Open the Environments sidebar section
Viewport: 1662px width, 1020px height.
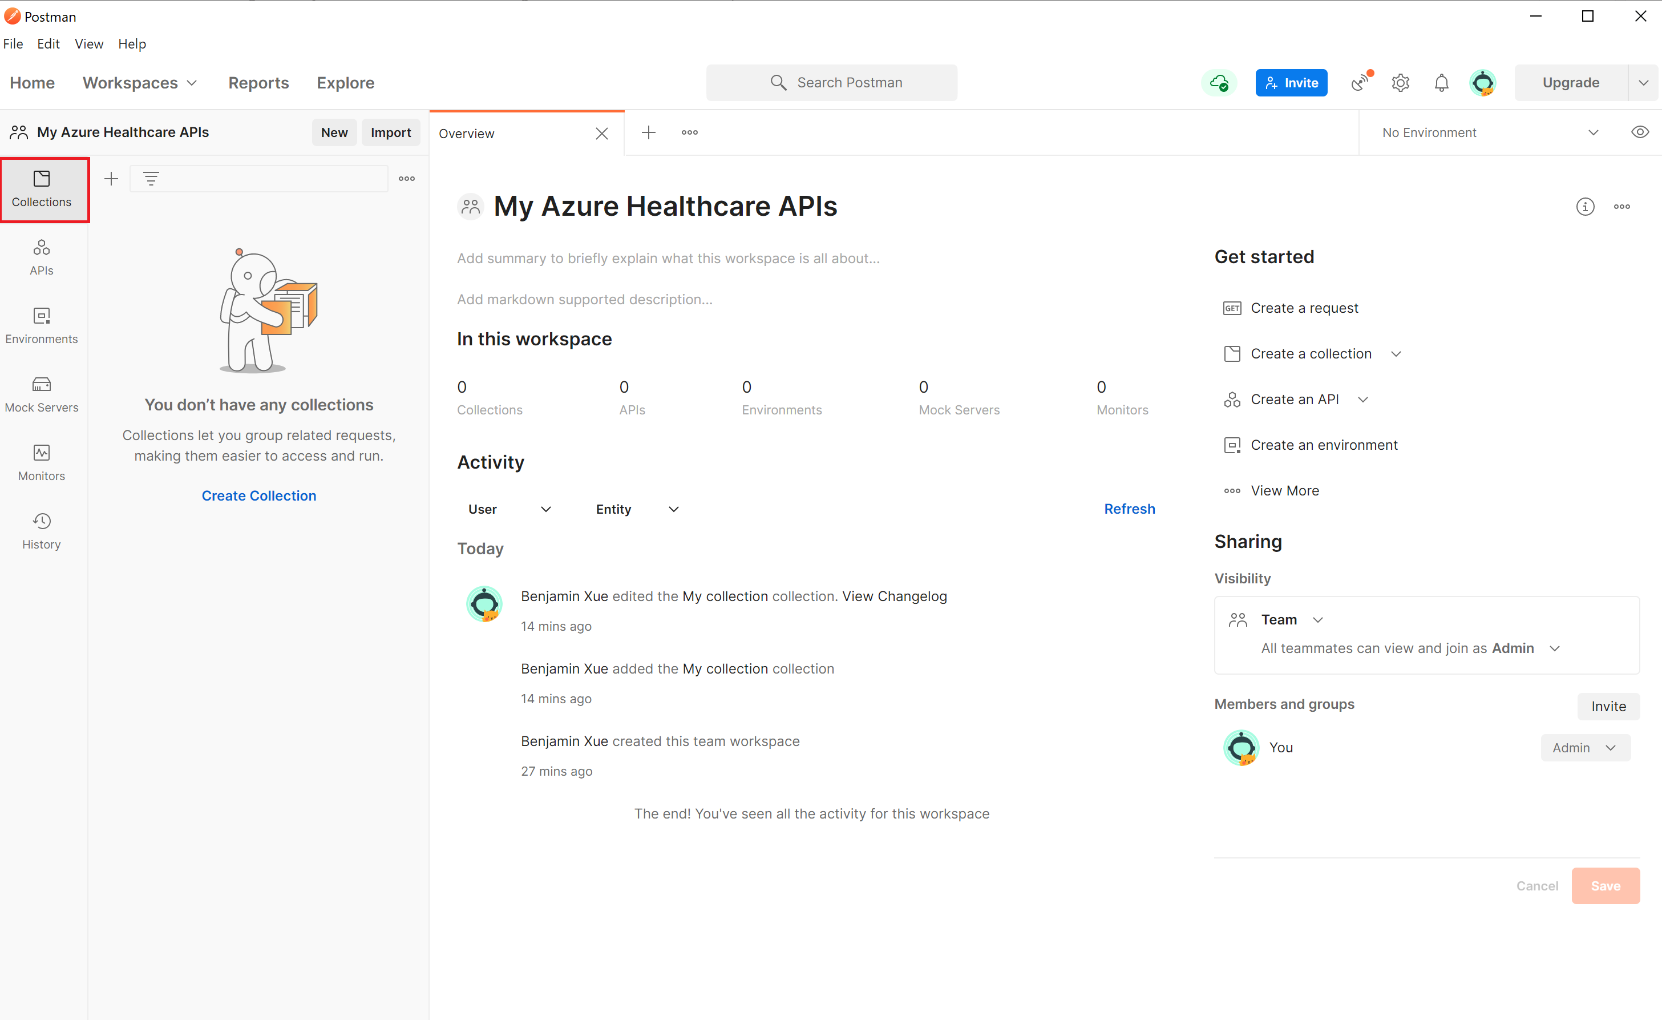point(41,326)
